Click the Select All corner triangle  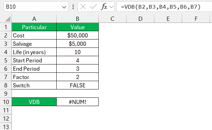pyautogui.click(x=8, y=19)
